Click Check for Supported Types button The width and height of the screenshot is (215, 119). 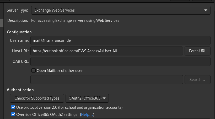coord(37,98)
